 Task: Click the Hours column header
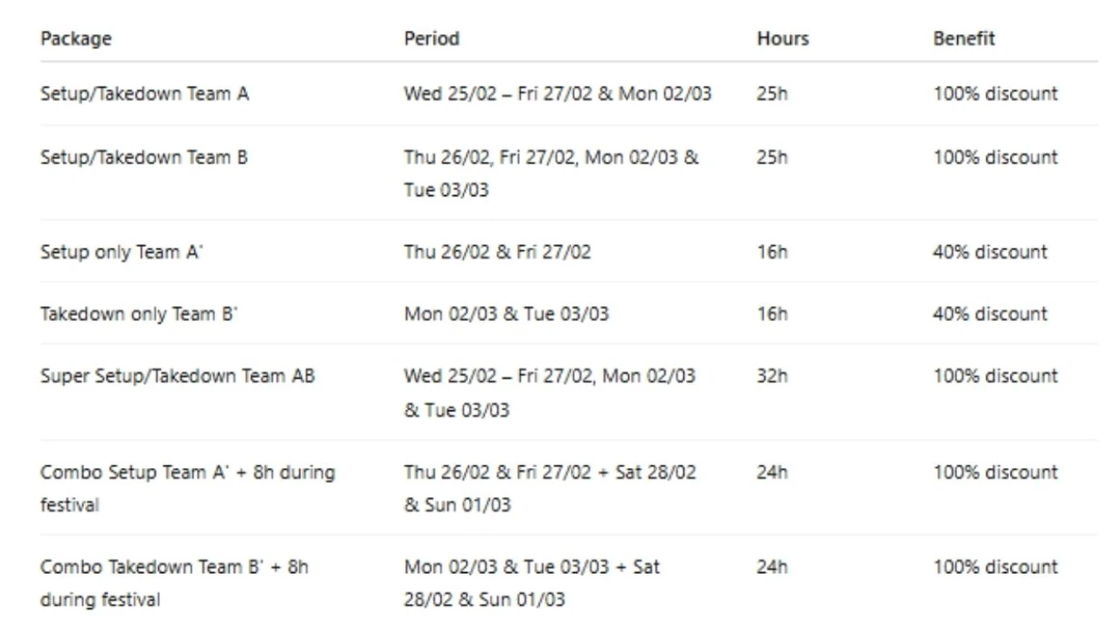coord(783,38)
